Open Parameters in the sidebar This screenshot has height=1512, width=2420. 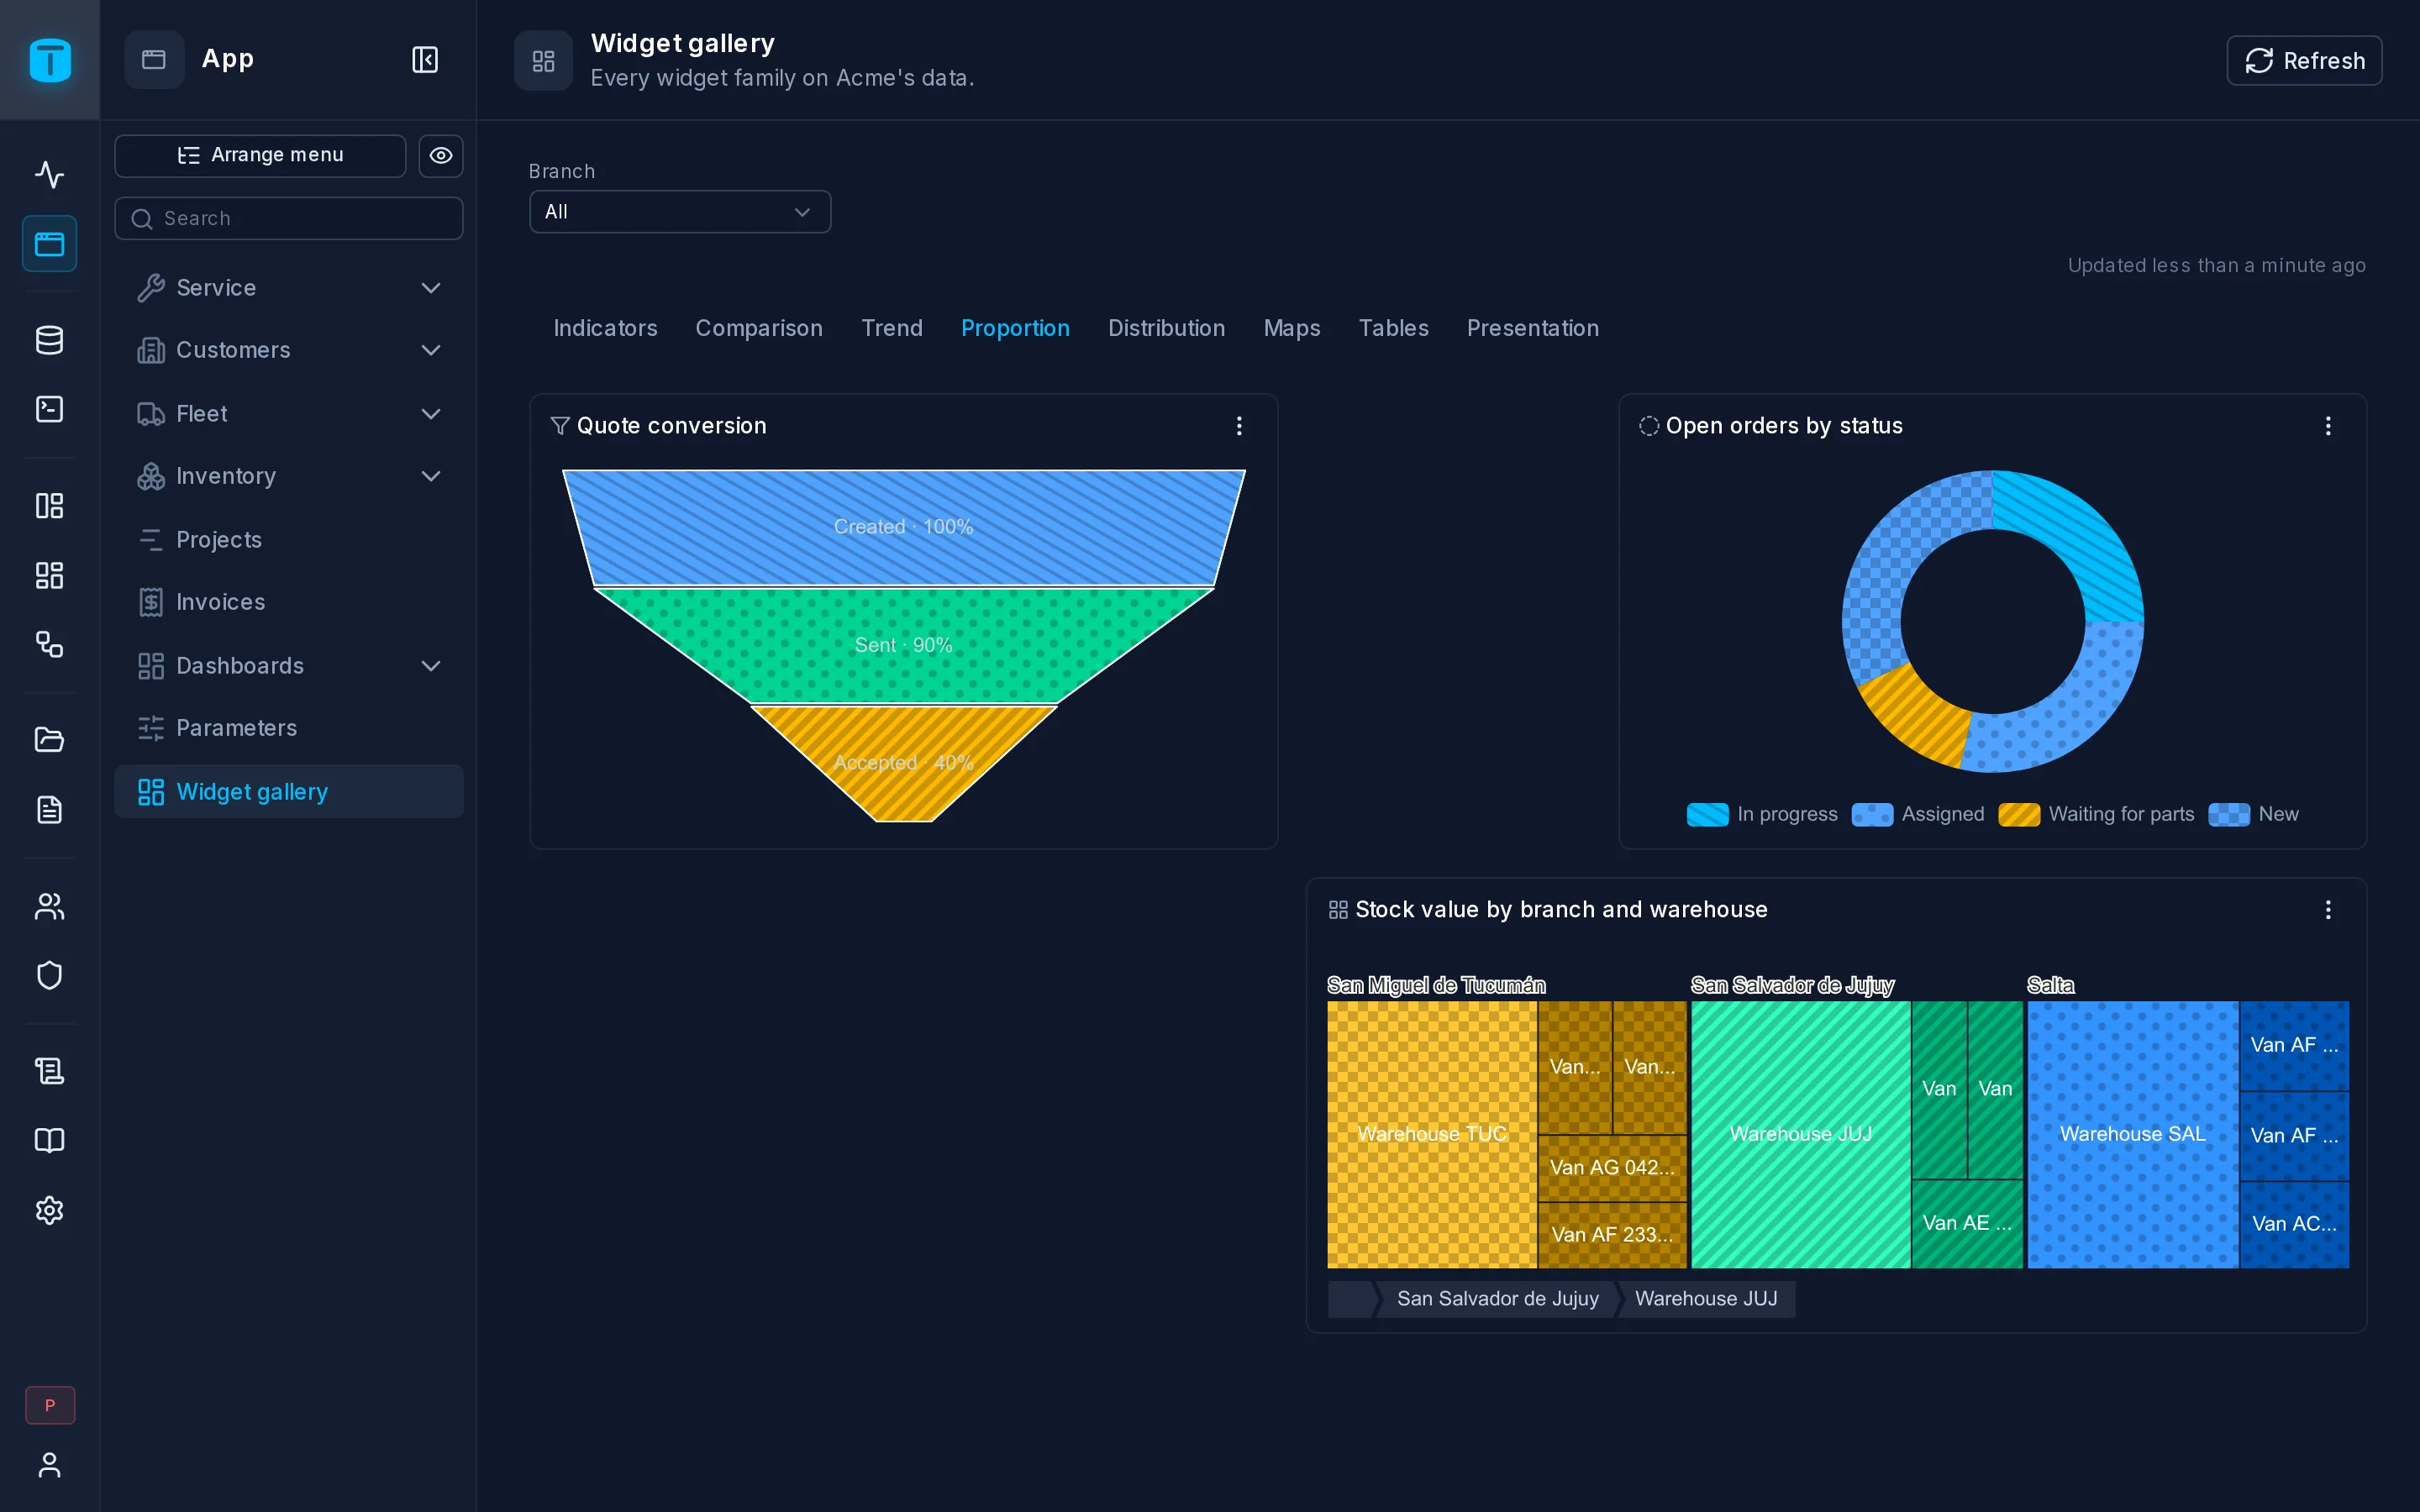coord(289,728)
